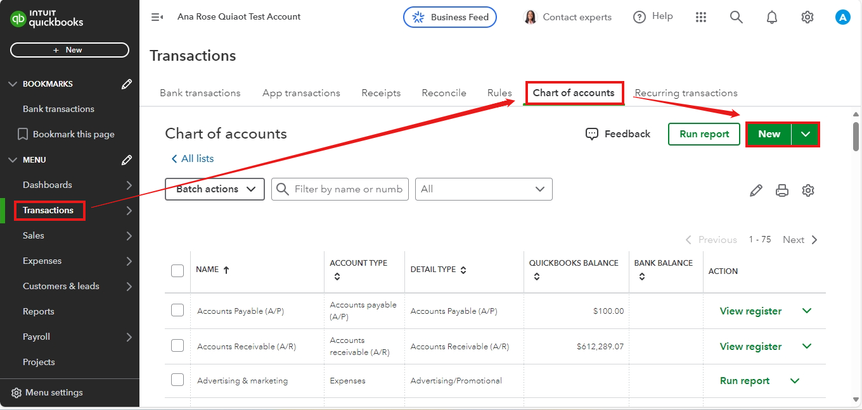
Task: Go back via the All lists link
Action: click(x=192, y=158)
